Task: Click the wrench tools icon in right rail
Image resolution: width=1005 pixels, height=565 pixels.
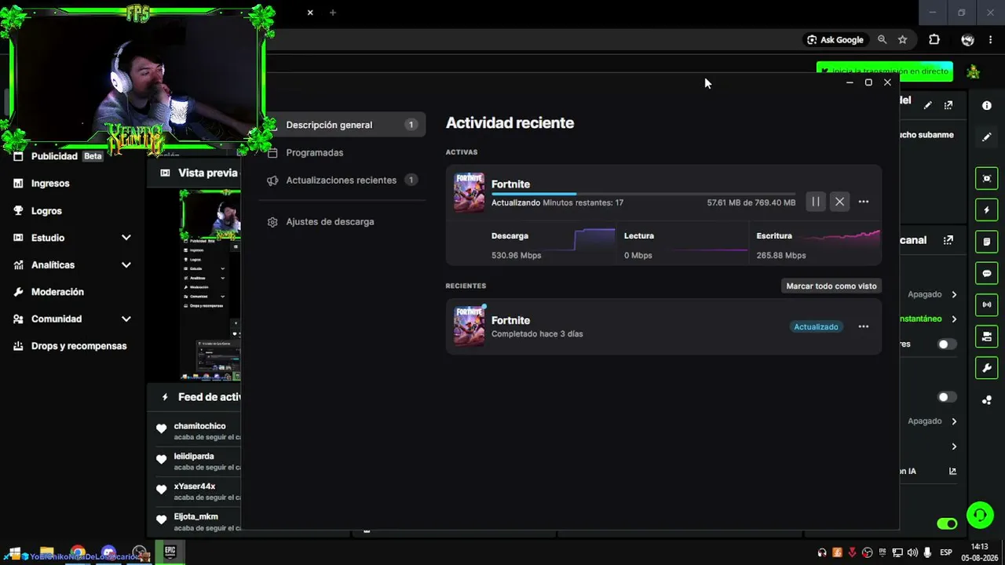Action: [x=987, y=368]
